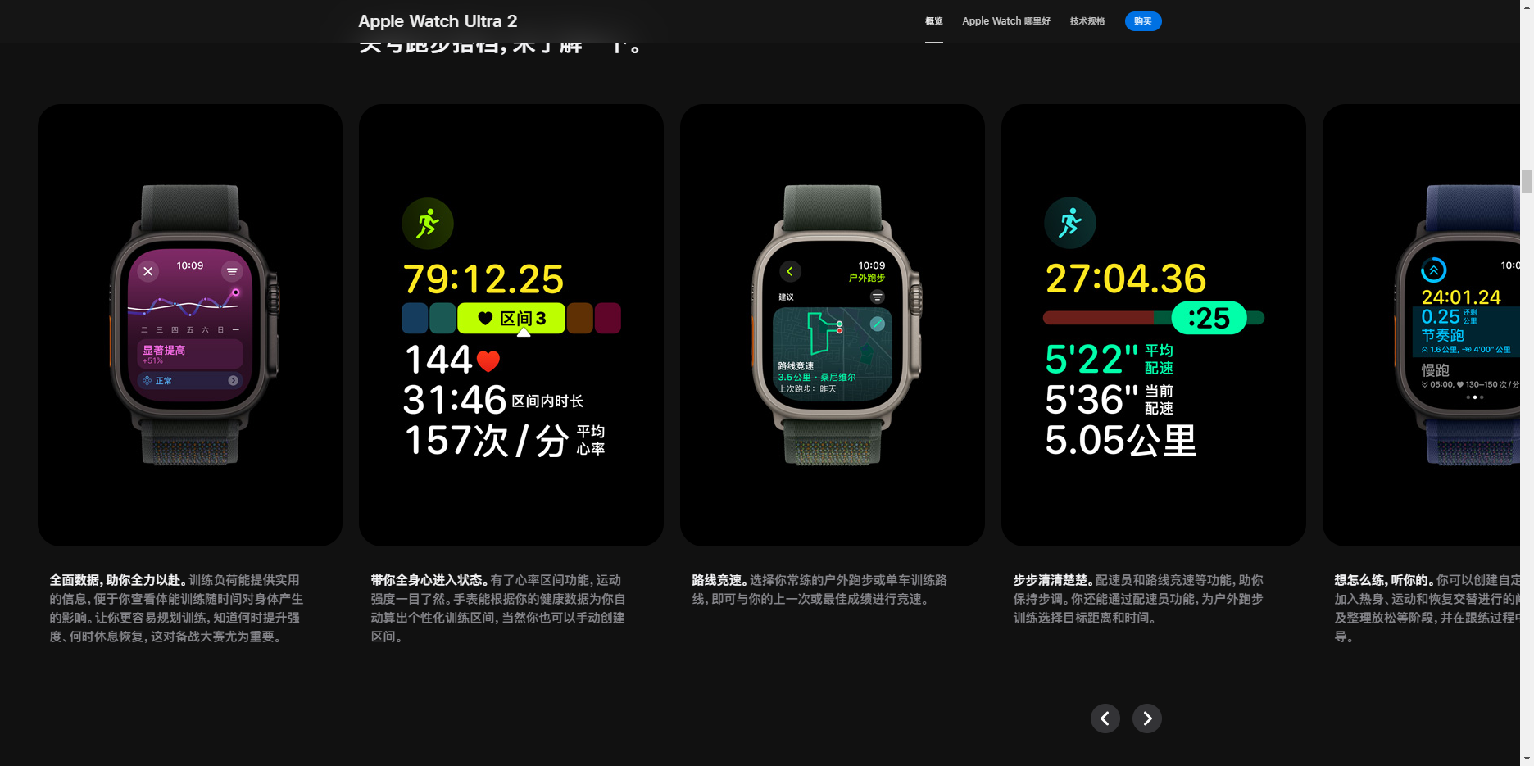Click the brown heart rate zone swatch

[579, 318]
